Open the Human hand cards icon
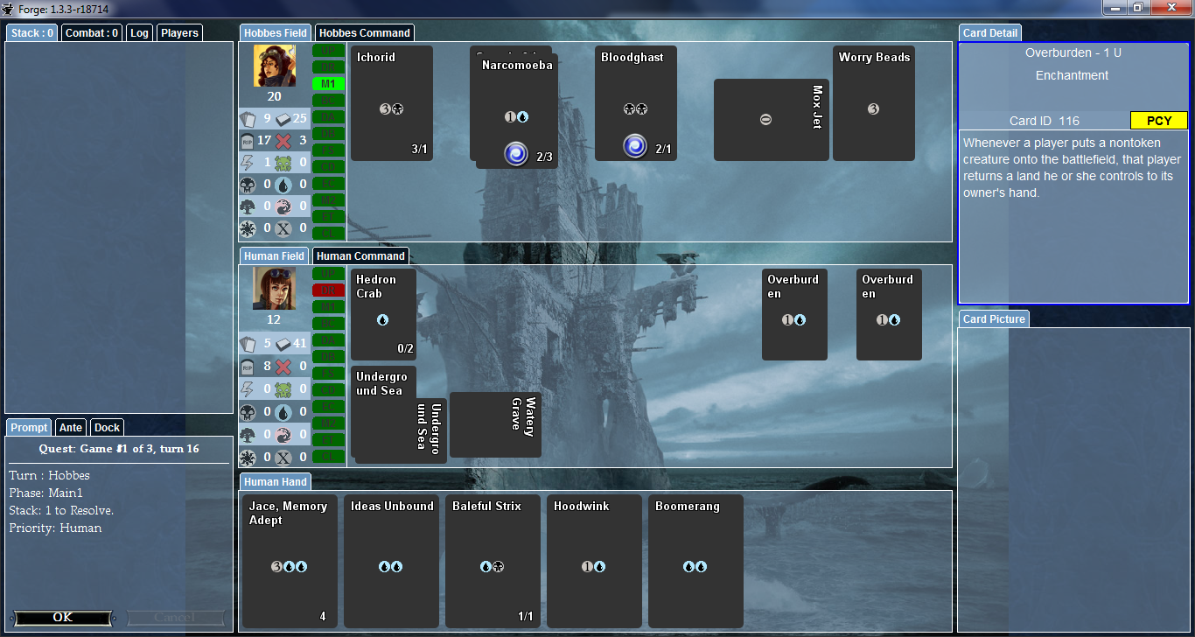Viewport: 1195px width, 637px height. pos(248,343)
